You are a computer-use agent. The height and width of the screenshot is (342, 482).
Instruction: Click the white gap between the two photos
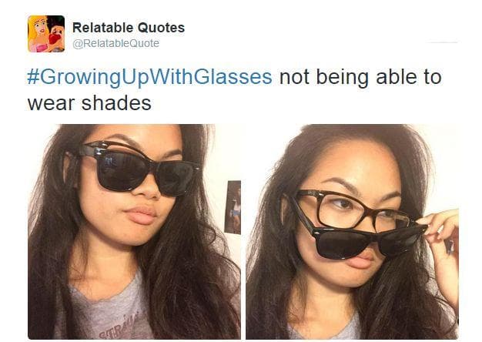[x=243, y=232]
